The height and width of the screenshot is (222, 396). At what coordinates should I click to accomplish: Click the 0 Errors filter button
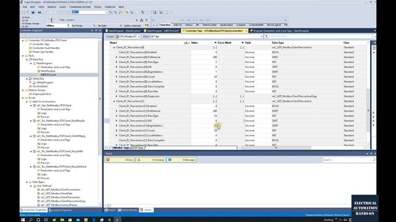pyautogui.click(x=119, y=160)
